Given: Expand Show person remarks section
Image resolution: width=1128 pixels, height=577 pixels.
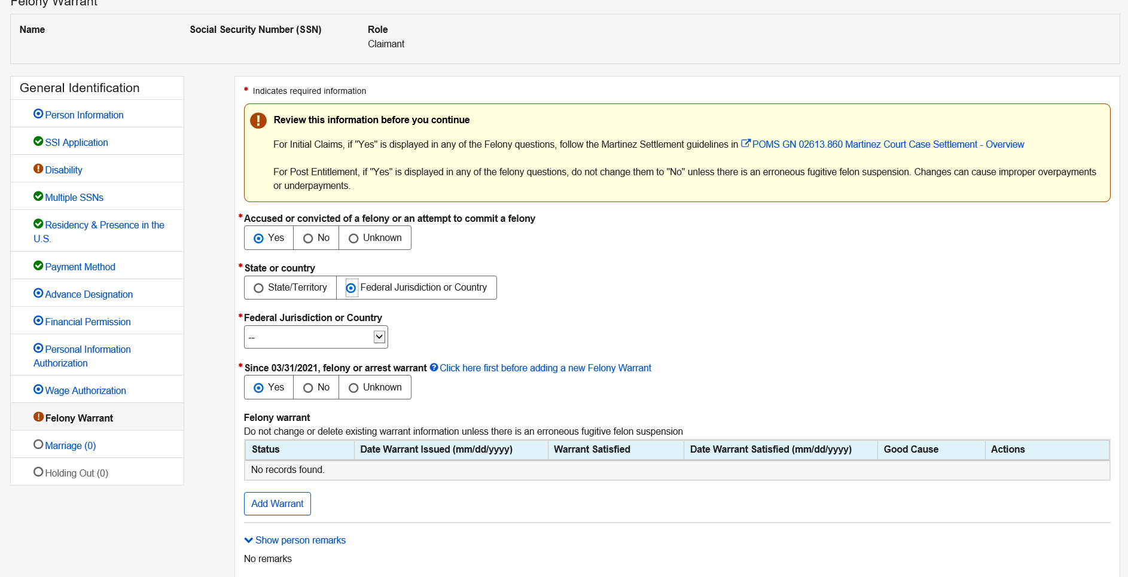Looking at the screenshot, I should [x=300, y=540].
